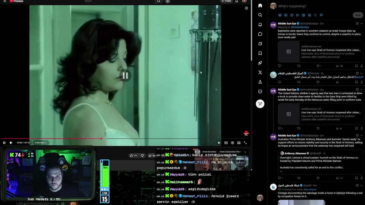Screen dimensions: 365x205
Task: Switch the video to theater mode
Action: [x=239, y=143]
